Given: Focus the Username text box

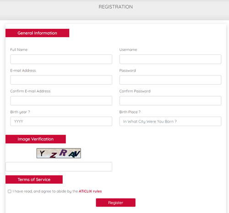Looking at the screenshot, I should (x=170, y=59).
